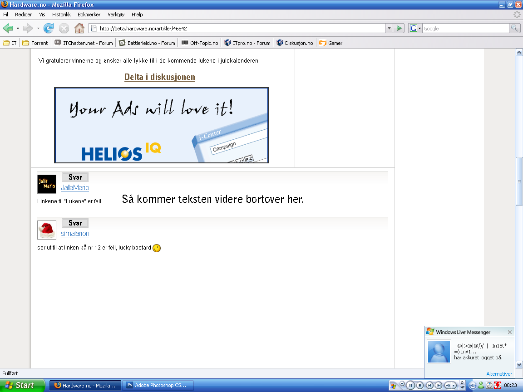
Task: Open the forward history dropdown arrow
Action: tap(38, 28)
